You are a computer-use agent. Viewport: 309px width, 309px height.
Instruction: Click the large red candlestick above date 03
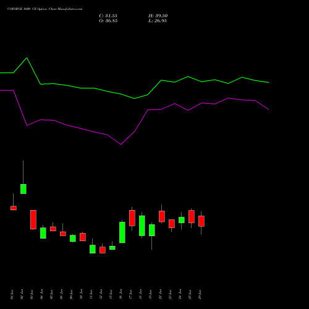coord(33,219)
